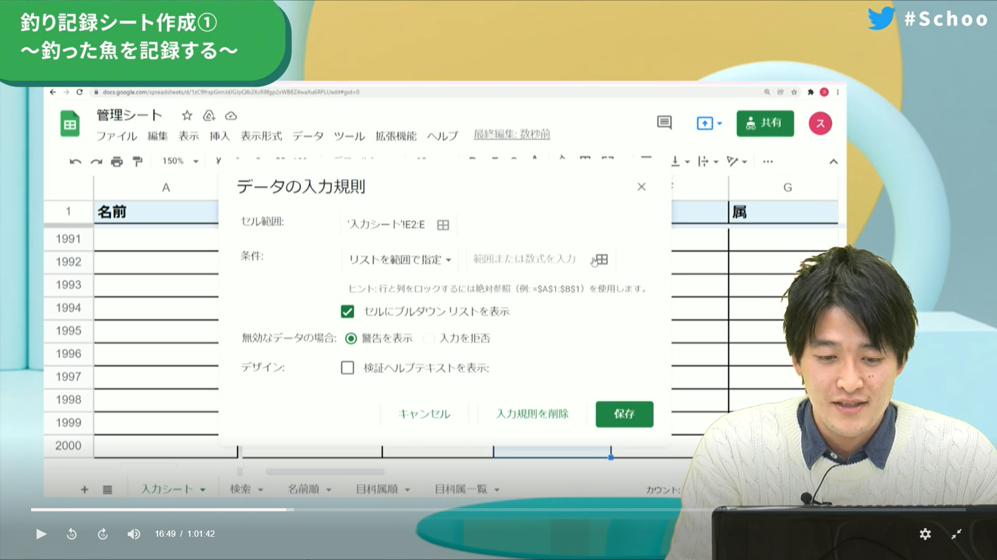Select the 入力を拒否 radio button

[429, 339]
